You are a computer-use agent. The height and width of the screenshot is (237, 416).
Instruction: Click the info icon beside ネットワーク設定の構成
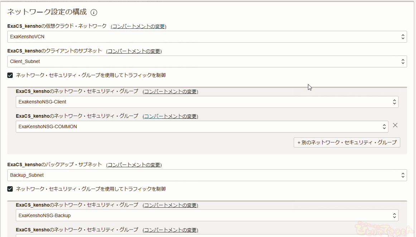94,13
